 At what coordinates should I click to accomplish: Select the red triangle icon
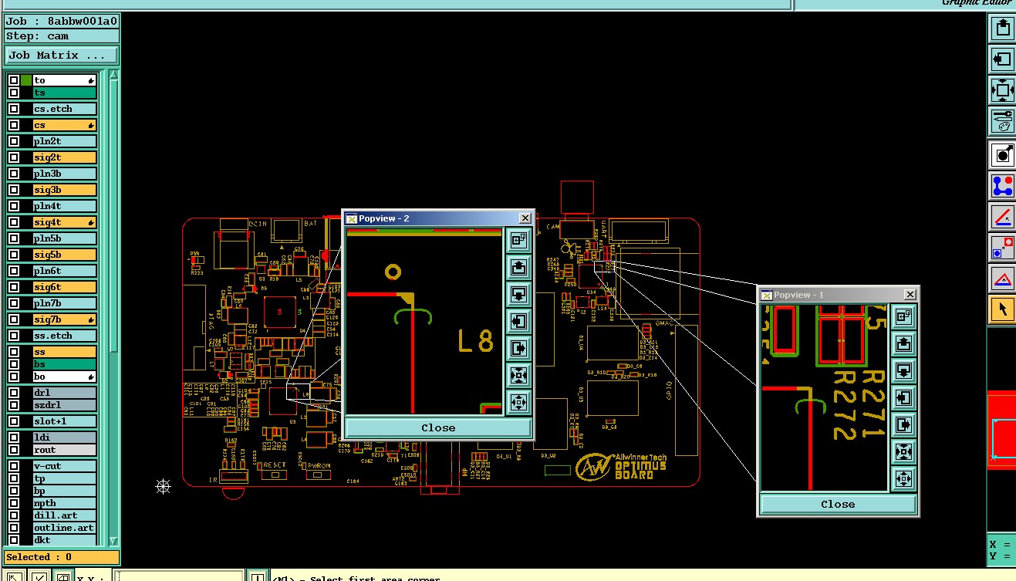click(x=1002, y=279)
